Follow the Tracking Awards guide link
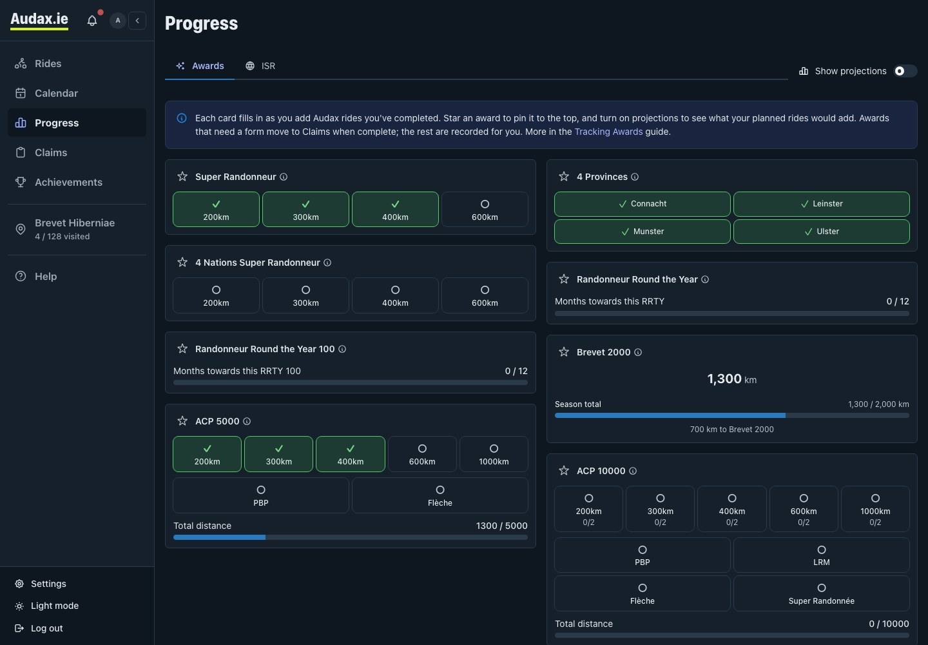This screenshot has height=645, width=928. pos(608,132)
